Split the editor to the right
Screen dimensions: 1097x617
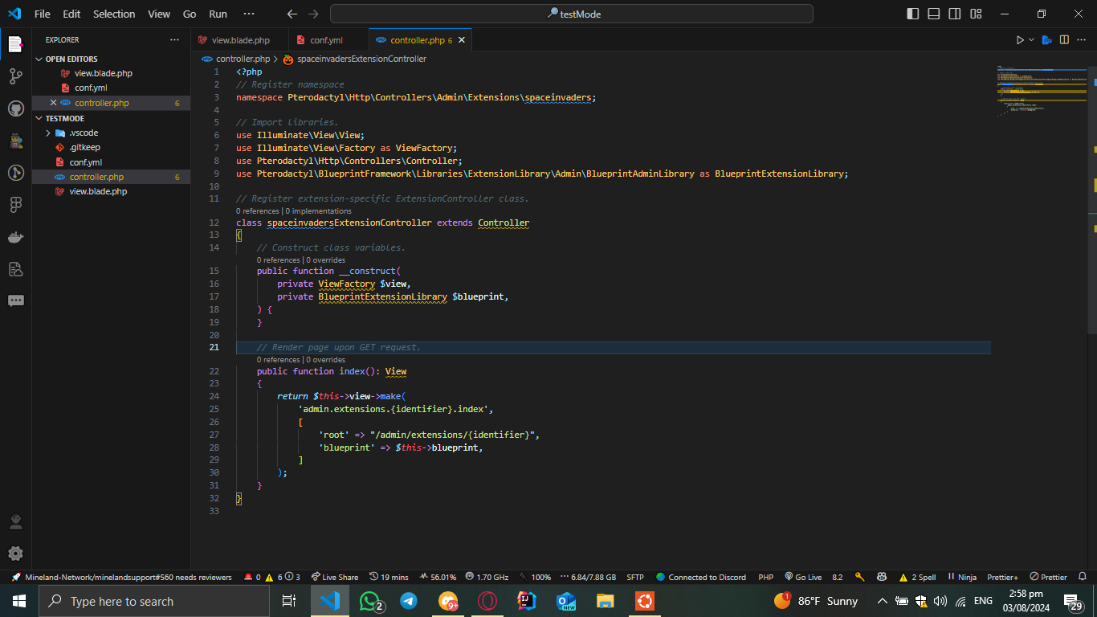point(1064,39)
